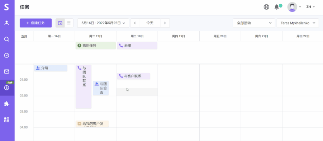Image resolution: width=323 pixels, height=141 pixels.
Task: Click the 04:00 time label
Action: pos(24,127)
